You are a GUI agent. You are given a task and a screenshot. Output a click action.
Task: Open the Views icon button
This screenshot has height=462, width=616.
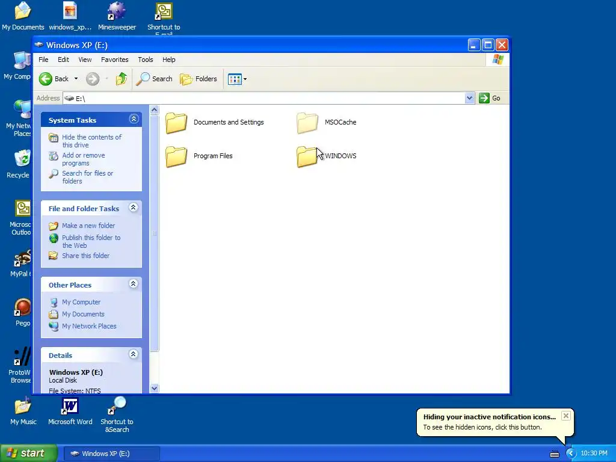[x=235, y=79]
